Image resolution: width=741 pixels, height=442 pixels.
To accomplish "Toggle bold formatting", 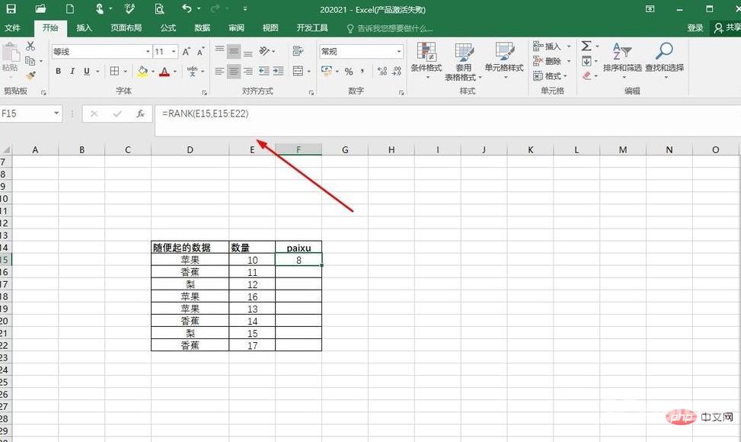I will pyautogui.click(x=59, y=71).
